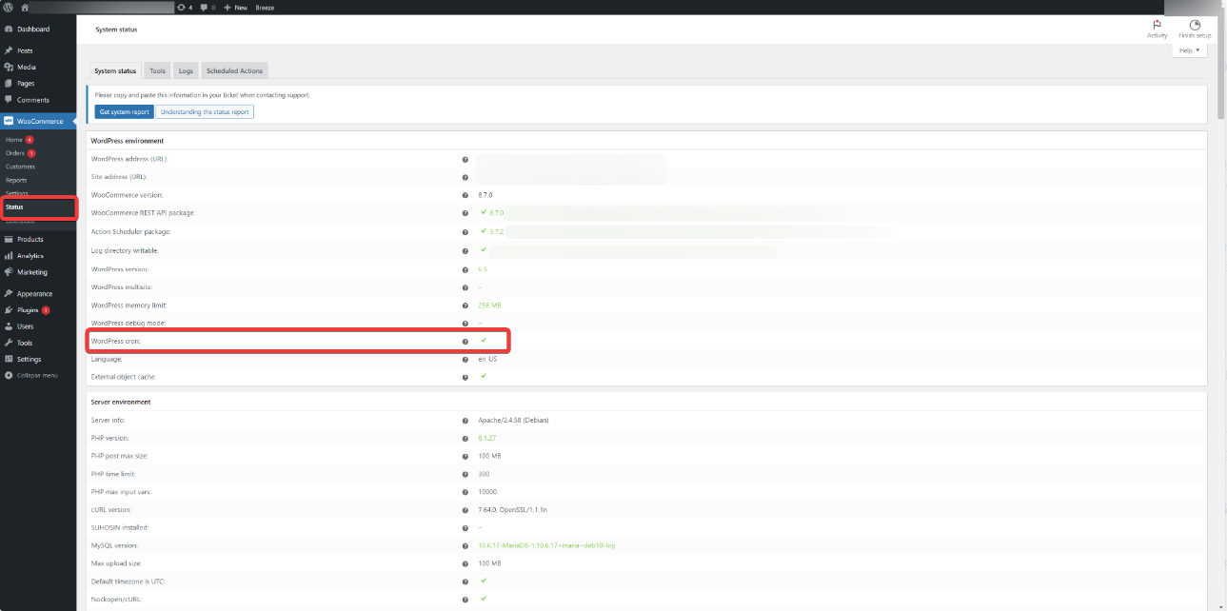This screenshot has width=1227, height=611.
Task: Click the Posts pushpin icon in the sidebar
Action: pos(9,50)
